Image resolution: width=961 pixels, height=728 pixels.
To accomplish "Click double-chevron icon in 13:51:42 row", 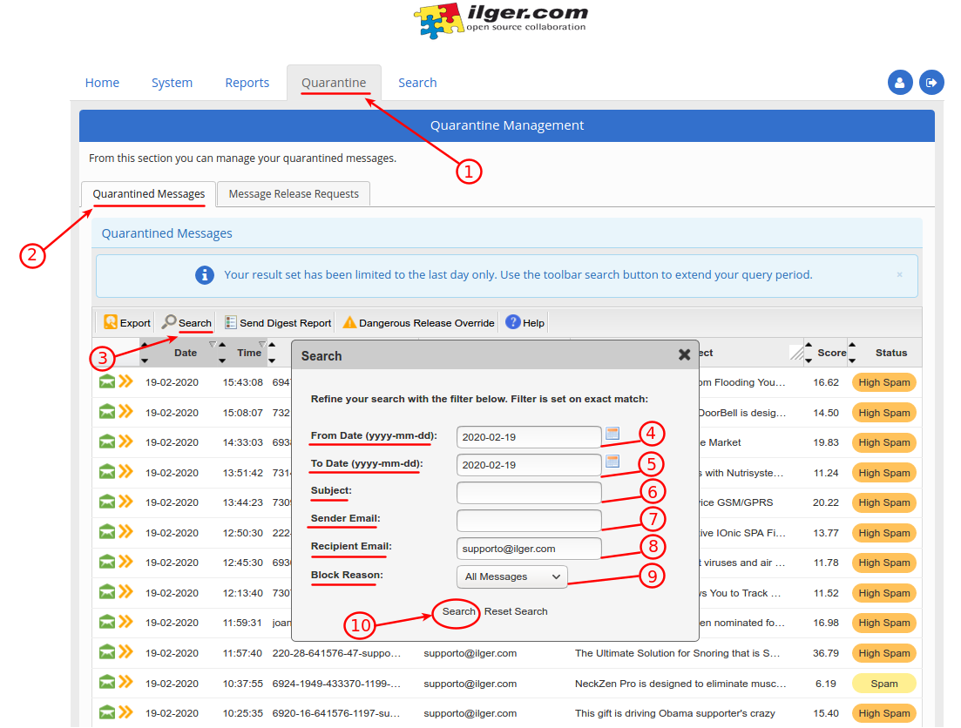I will [125, 471].
